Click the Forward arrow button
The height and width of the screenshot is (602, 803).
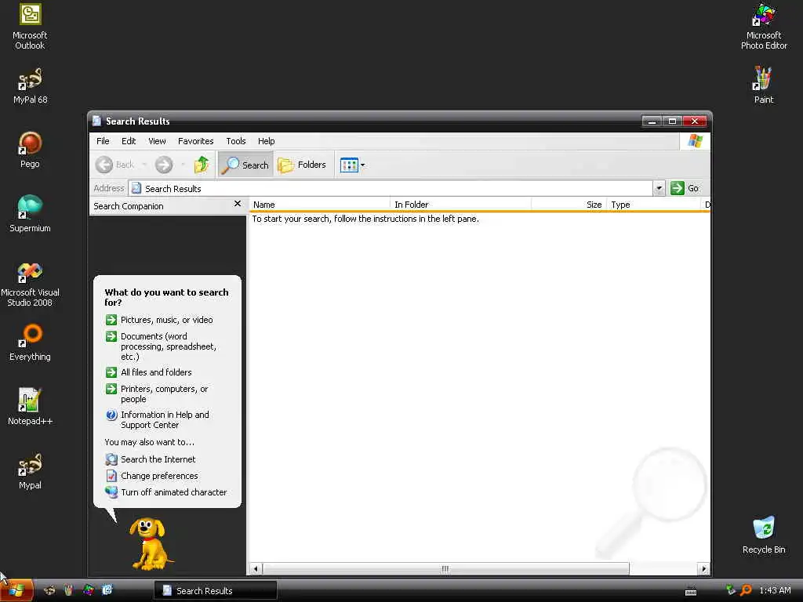click(164, 165)
